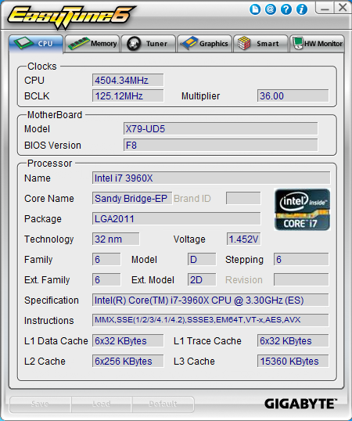Viewport: 352px width, 421px height.
Task: Click the Default button
Action: click(163, 404)
